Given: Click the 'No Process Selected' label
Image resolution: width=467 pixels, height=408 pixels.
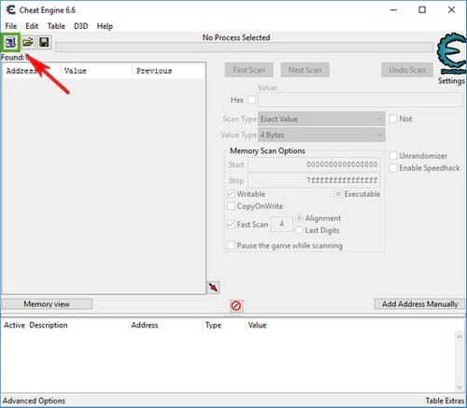Looking at the screenshot, I should [236, 37].
